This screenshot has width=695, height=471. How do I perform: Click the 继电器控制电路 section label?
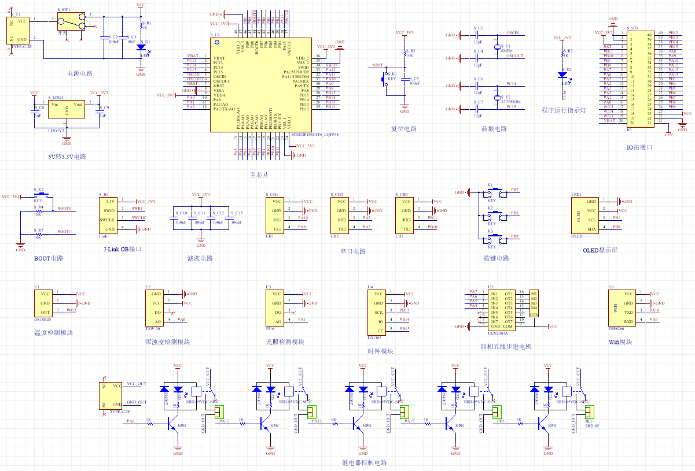(x=363, y=463)
